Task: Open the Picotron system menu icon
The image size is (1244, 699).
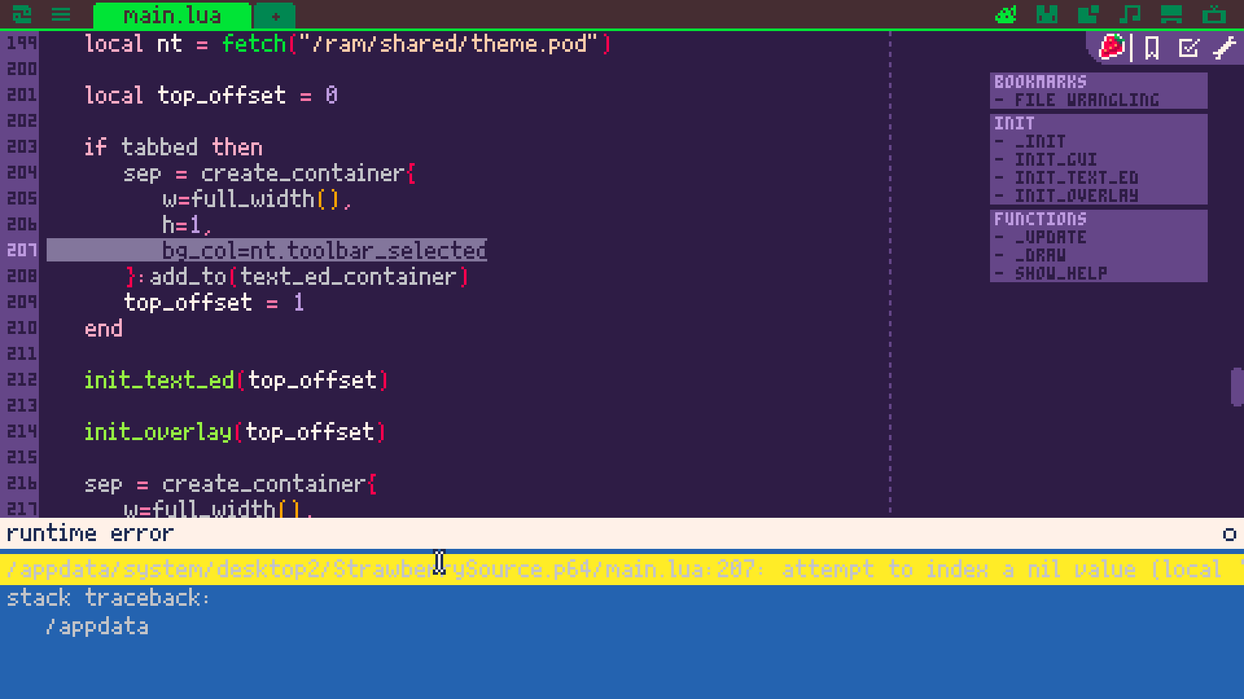Action: (x=21, y=14)
